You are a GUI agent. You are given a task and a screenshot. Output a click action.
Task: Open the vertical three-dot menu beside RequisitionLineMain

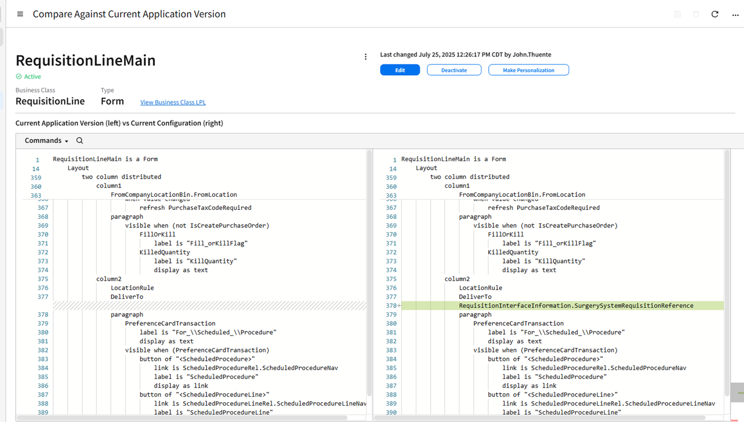[x=365, y=57]
